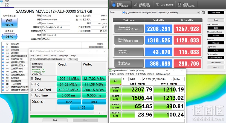Run the RND4K Q32T16 test

click(x=115, y=106)
